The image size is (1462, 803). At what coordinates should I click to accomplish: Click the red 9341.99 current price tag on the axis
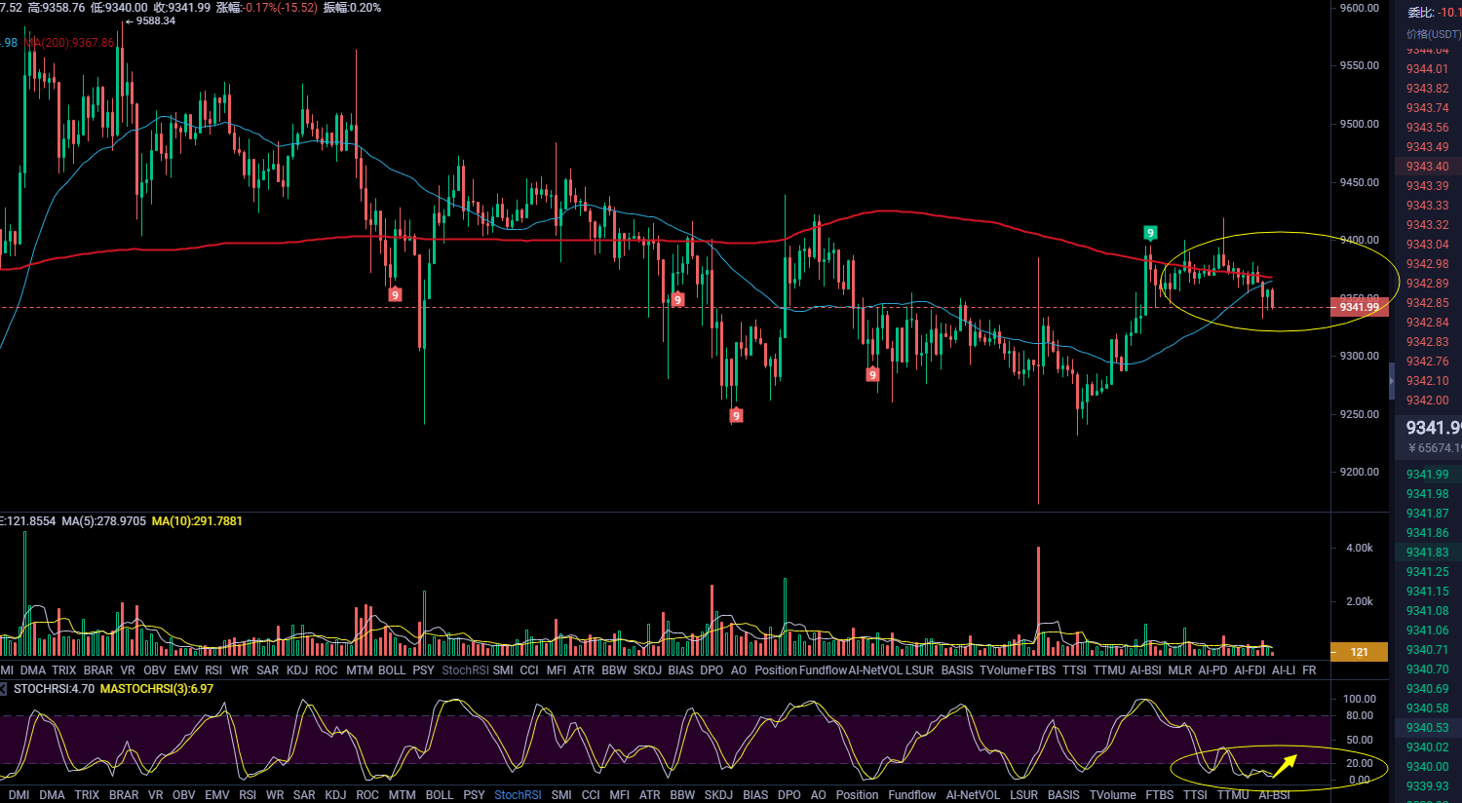pyautogui.click(x=1359, y=307)
